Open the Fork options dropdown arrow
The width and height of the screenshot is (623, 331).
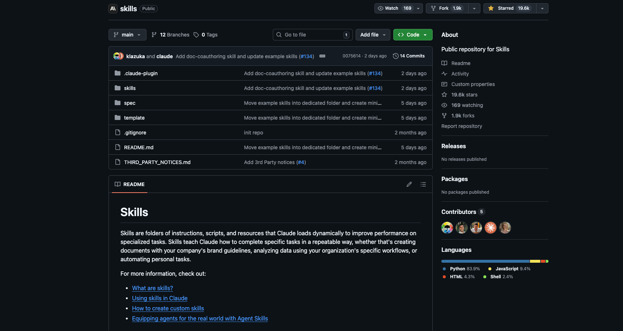pyautogui.click(x=474, y=8)
